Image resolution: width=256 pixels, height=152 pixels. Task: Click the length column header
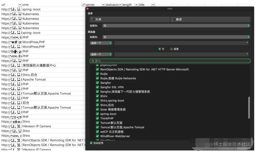[127, 5]
